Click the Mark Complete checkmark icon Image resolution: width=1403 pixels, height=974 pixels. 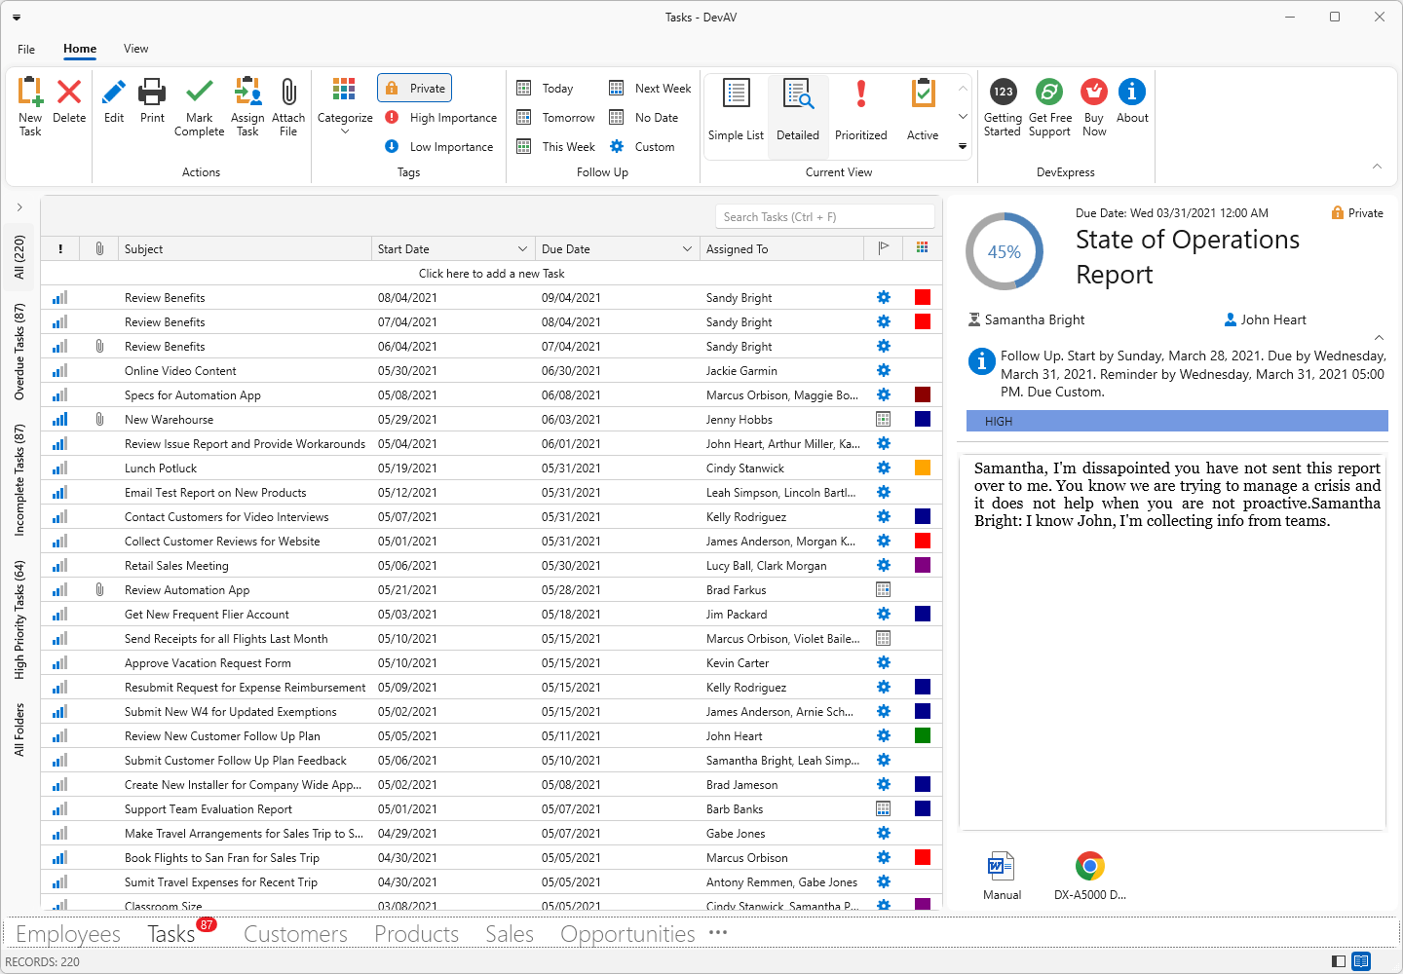(x=199, y=94)
